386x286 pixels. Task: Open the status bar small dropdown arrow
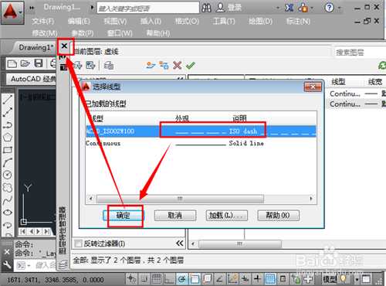coord(357,279)
